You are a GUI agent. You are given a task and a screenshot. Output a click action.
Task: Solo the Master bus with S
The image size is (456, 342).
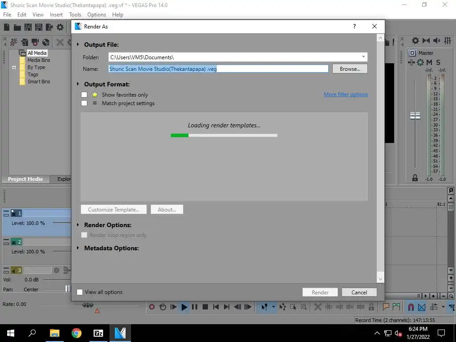coord(438,62)
